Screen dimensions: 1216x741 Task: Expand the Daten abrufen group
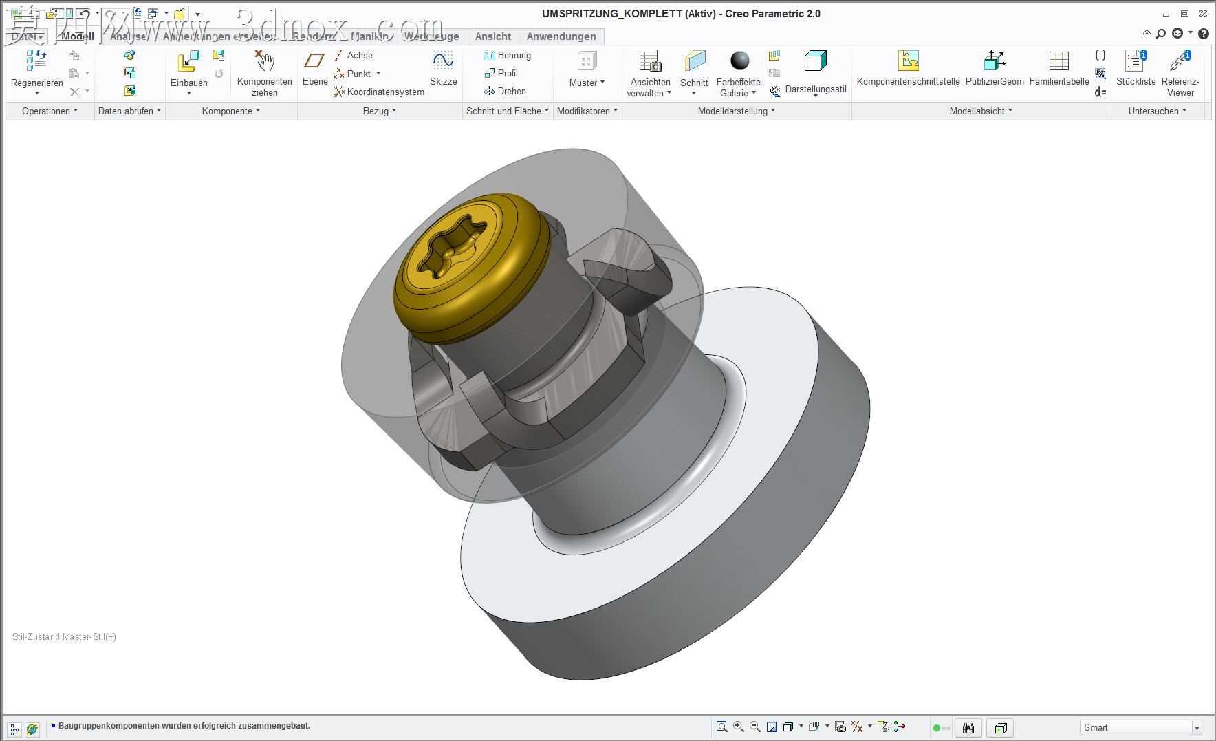pos(129,111)
